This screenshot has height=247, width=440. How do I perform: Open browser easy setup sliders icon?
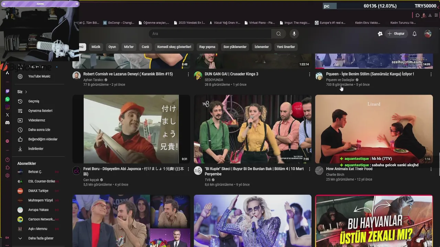(436, 15)
